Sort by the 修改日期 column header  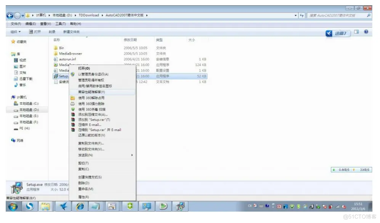coord(130,40)
